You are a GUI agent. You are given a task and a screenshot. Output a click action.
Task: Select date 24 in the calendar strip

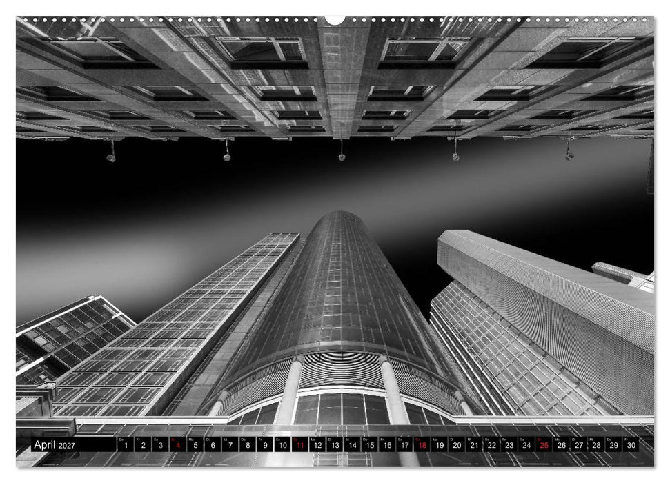(x=527, y=444)
